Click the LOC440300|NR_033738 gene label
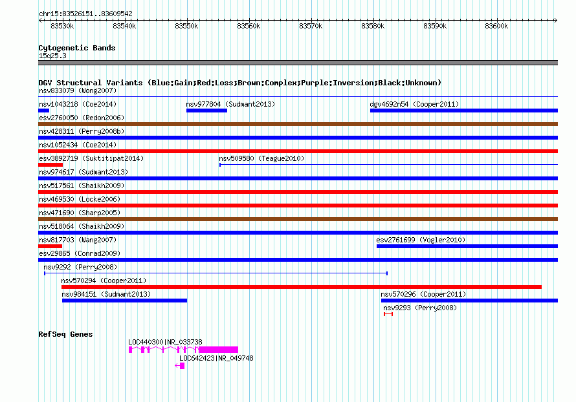Screen dimensions: 576x402 [x=165, y=342]
